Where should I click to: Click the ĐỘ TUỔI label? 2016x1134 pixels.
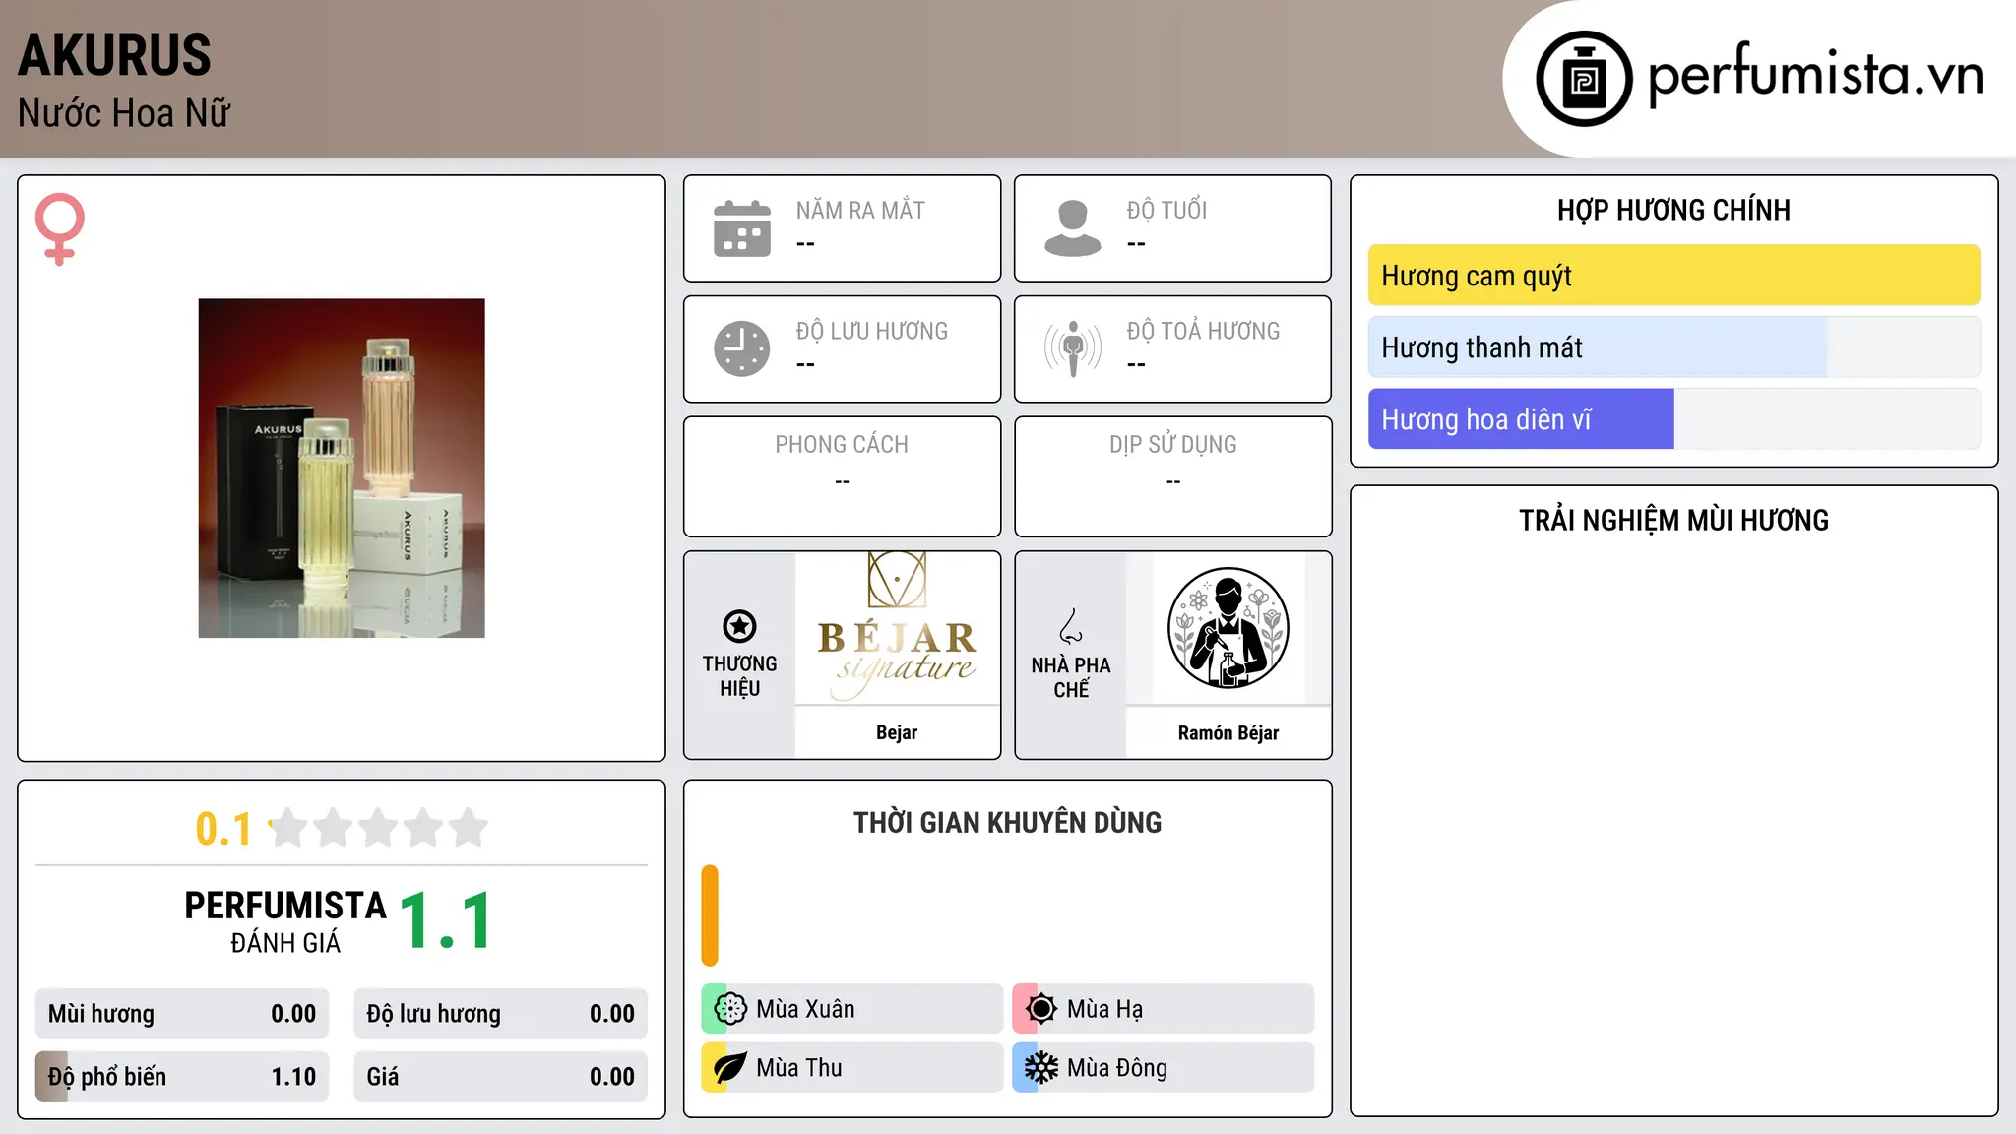1166,210
